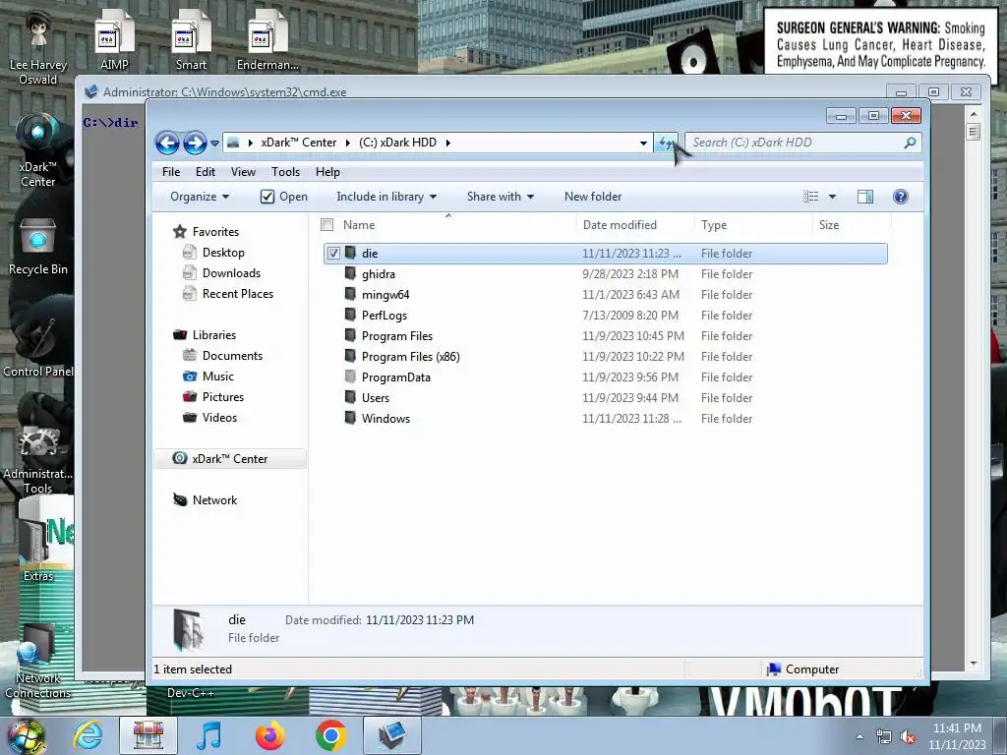The width and height of the screenshot is (1007, 755).
Task: Select xDark Center in navigation pane
Action: pyautogui.click(x=229, y=459)
